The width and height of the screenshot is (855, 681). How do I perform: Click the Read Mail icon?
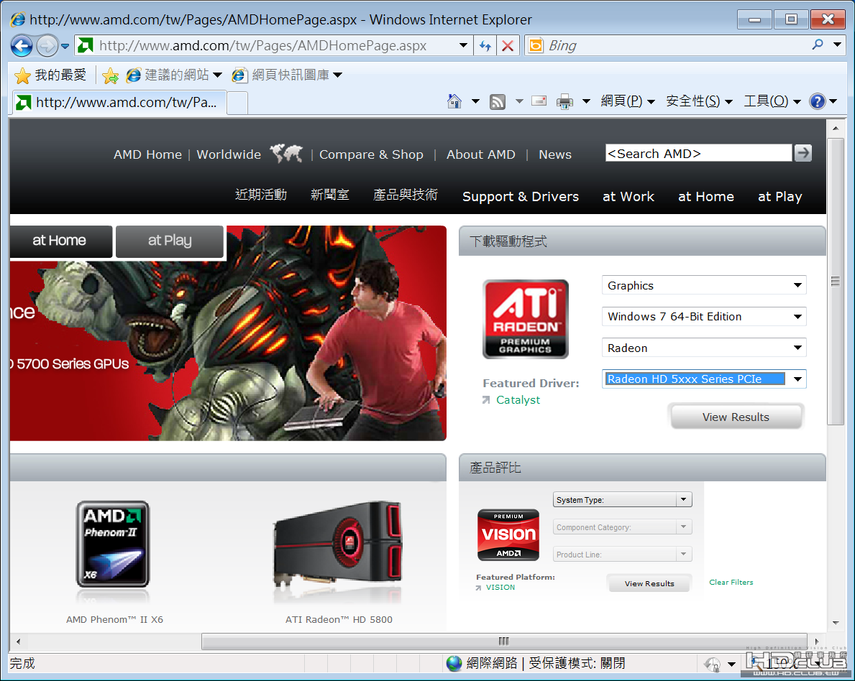[x=539, y=101]
